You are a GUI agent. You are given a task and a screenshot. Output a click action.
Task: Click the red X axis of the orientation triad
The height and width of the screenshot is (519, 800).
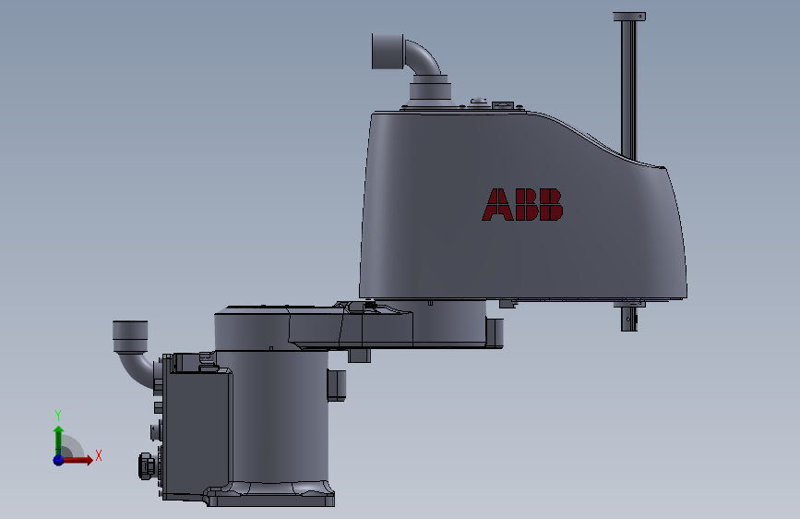point(78,460)
